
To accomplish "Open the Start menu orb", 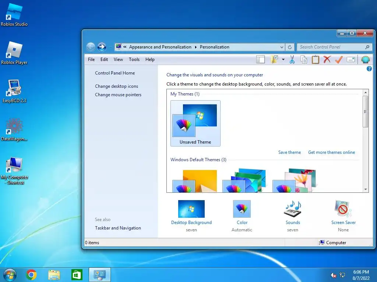I will [x=10, y=275].
